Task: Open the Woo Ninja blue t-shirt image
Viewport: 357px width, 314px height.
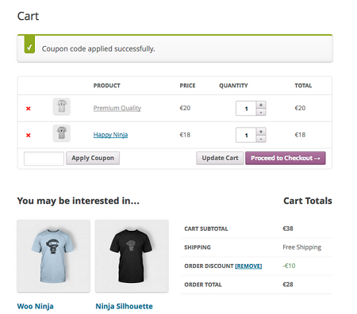Action: click(54, 256)
